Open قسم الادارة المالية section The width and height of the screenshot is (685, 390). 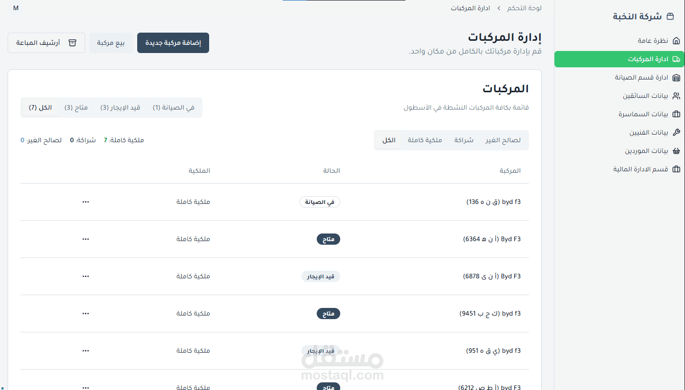(619, 169)
